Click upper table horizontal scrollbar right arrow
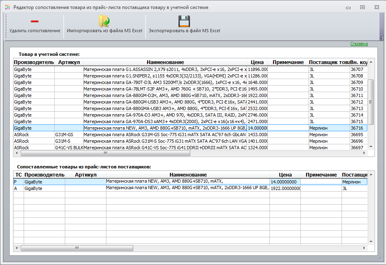This screenshot has height=265, width=386. tap(364, 153)
